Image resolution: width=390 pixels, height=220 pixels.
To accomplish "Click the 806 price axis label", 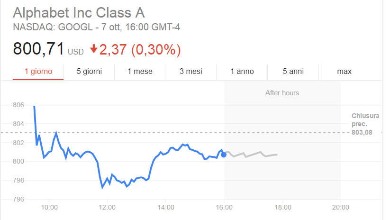I will [x=18, y=105].
